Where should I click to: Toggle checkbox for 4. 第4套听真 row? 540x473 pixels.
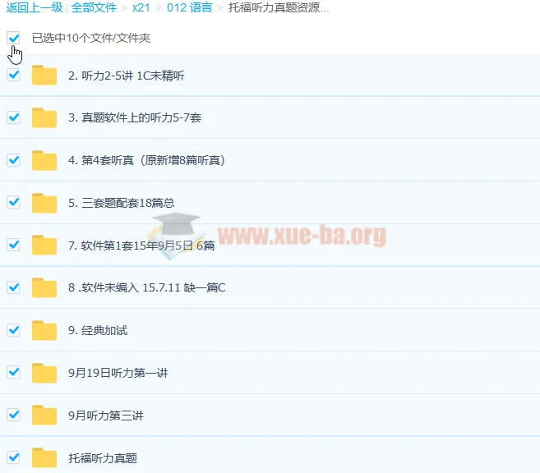pyautogui.click(x=13, y=160)
